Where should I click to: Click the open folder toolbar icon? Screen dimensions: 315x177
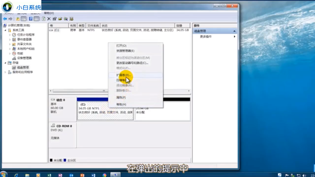click(x=60, y=19)
